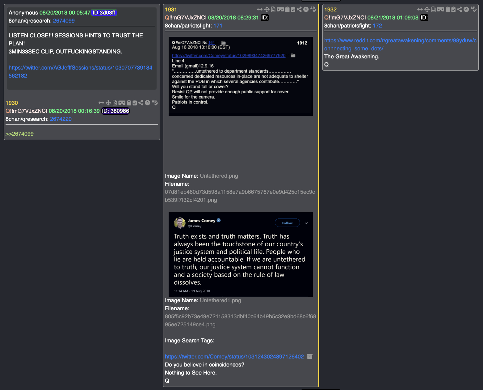Share post 1931 using the share icon

[299, 10]
